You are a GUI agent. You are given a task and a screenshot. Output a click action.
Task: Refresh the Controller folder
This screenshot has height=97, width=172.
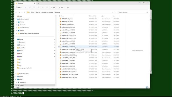coord(115,12)
